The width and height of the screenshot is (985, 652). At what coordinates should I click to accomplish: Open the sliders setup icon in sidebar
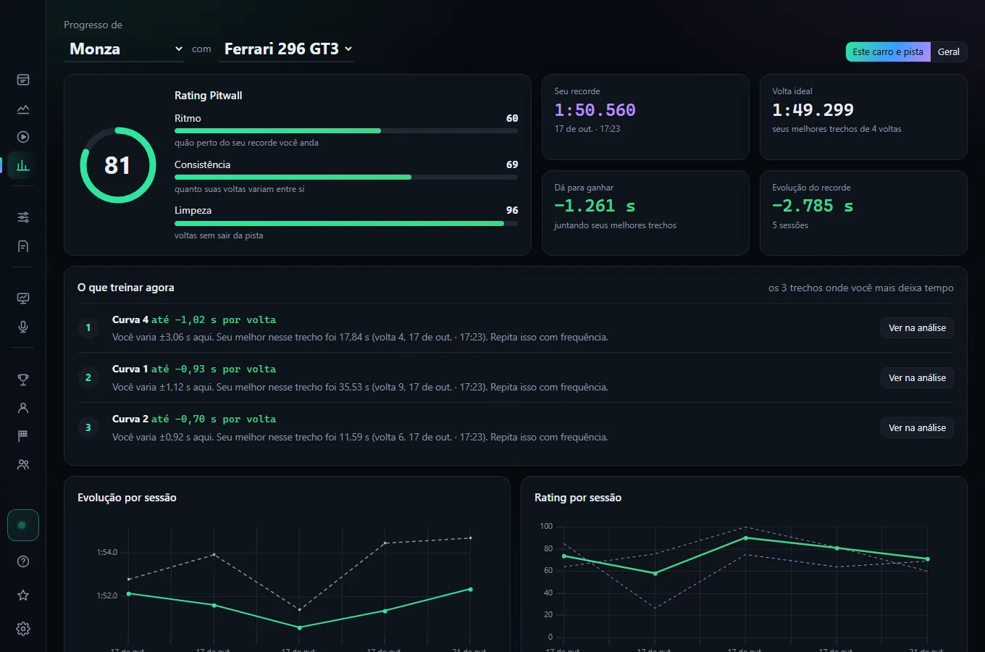pyautogui.click(x=23, y=217)
